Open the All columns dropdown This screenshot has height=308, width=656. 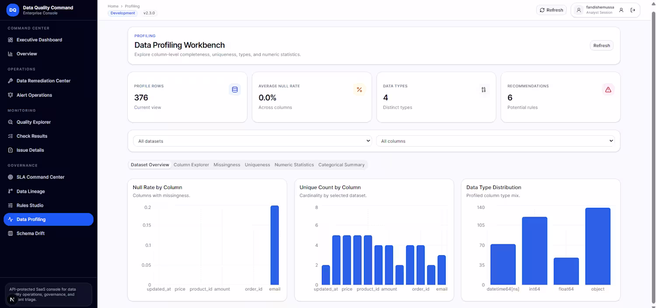(495, 141)
